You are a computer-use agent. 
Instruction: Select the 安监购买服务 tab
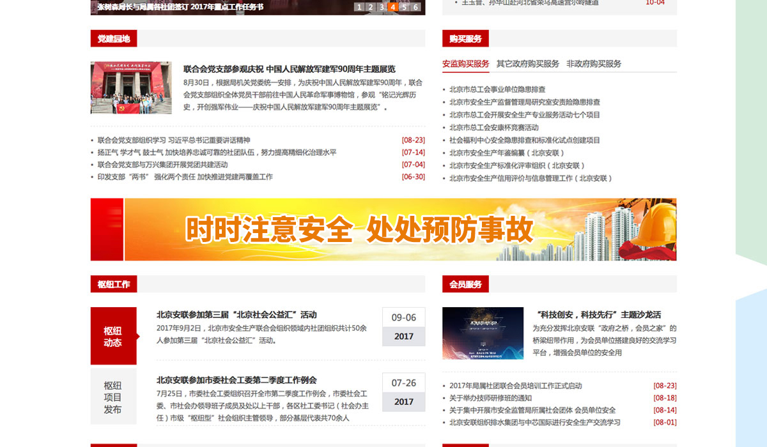point(465,64)
